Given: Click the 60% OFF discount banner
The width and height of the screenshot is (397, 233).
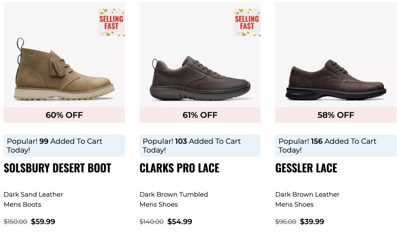Looking at the screenshot, I should pyautogui.click(x=64, y=115).
